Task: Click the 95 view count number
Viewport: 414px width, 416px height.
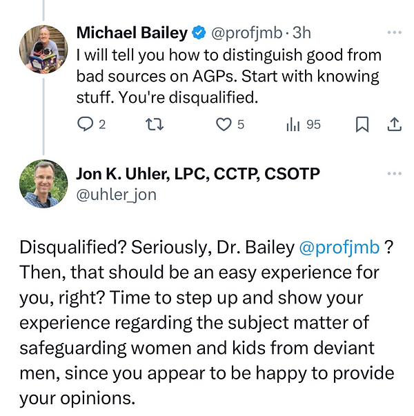Action: (313, 125)
